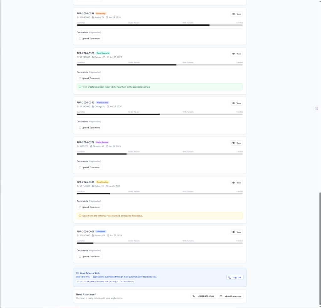Click the With Funders status badge
Image resolution: width=321 pixels, height=308 pixels.
click(x=103, y=103)
